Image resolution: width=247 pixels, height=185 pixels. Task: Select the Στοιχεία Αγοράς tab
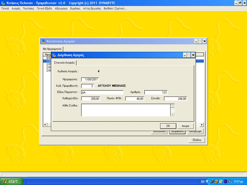click(65, 63)
